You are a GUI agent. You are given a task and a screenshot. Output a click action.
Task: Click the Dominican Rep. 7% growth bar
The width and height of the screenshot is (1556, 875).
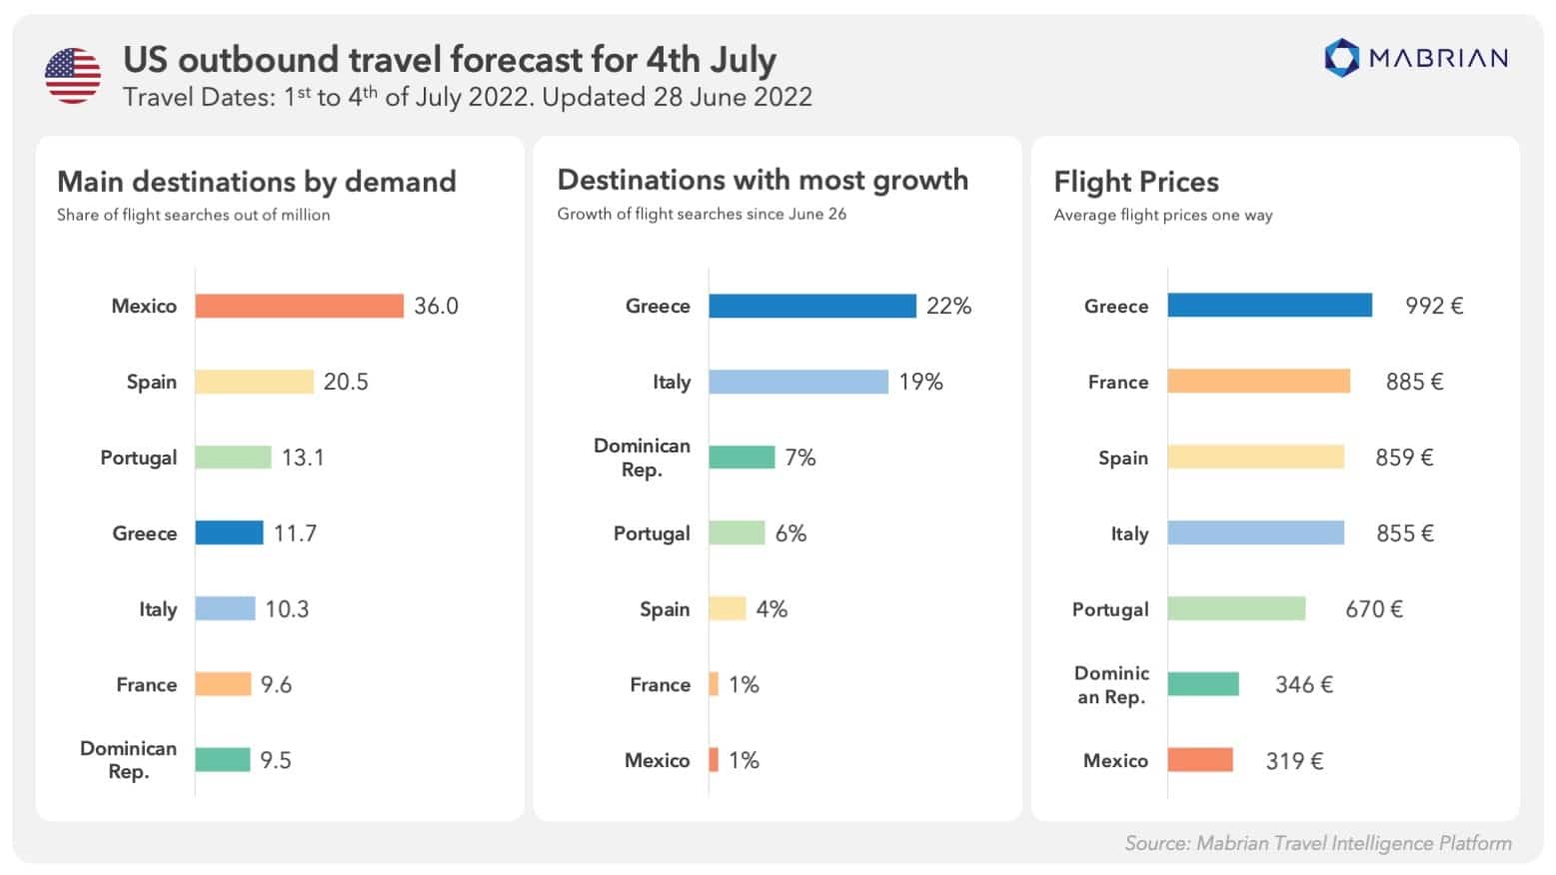(742, 457)
